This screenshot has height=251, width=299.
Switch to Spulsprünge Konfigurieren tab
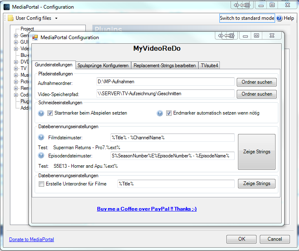click(x=103, y=66)
